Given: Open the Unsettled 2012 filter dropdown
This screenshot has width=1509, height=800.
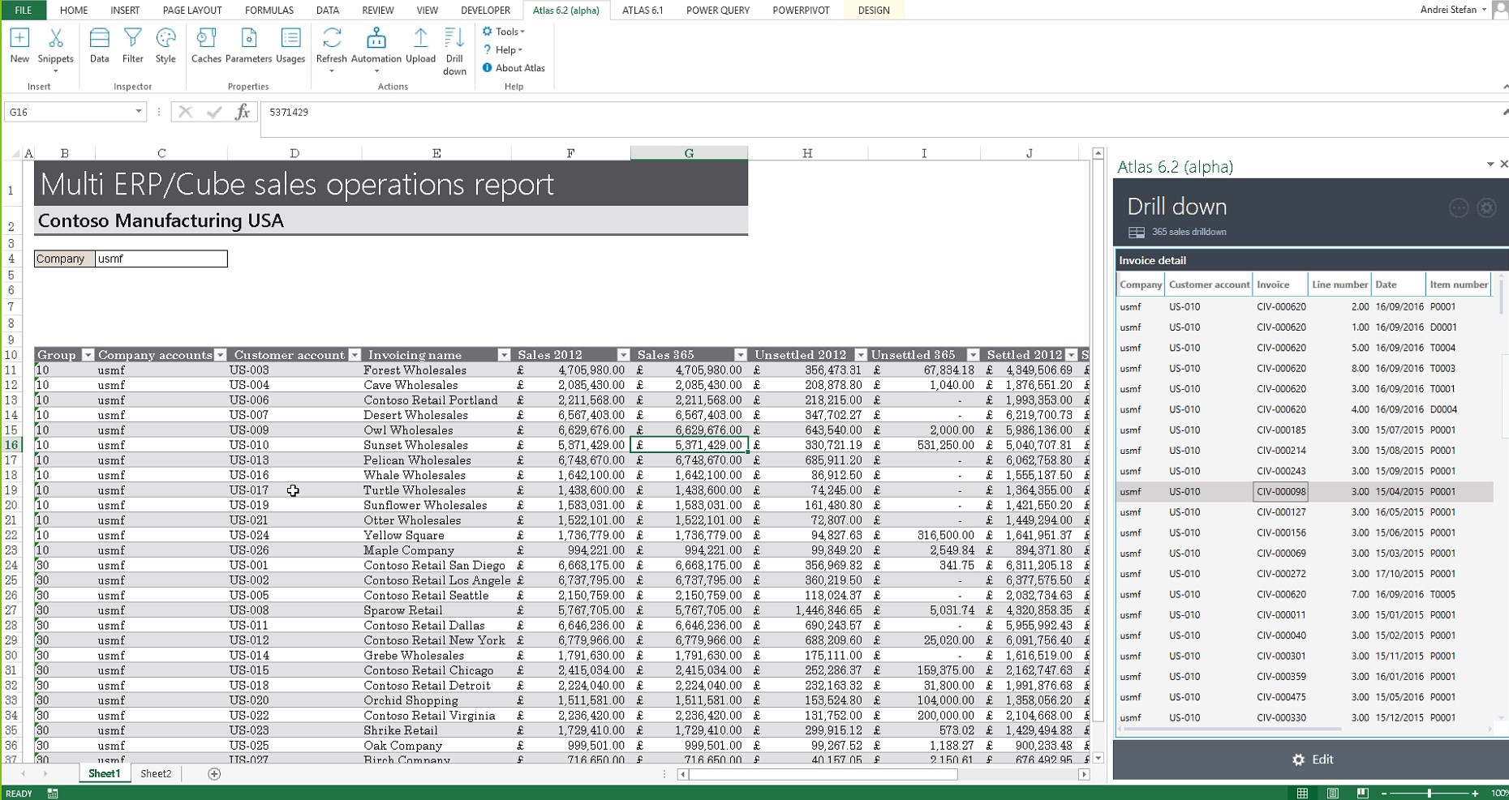Looking at the screenshot, I should click(x=860, y=355).
